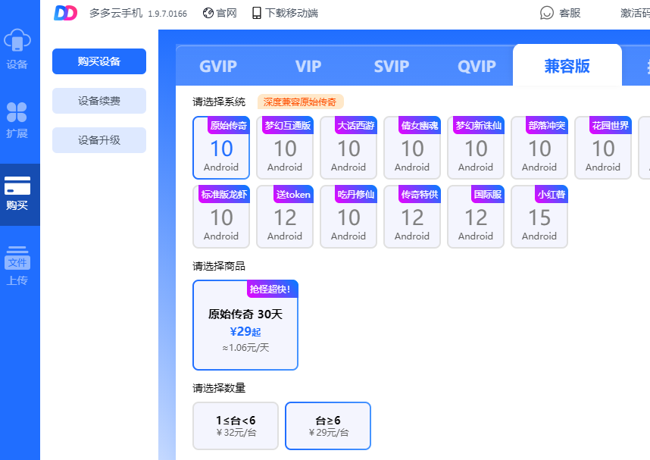Click the 请选择商品 heading
This screenshot has height=460, width=650.
point(219,266)
